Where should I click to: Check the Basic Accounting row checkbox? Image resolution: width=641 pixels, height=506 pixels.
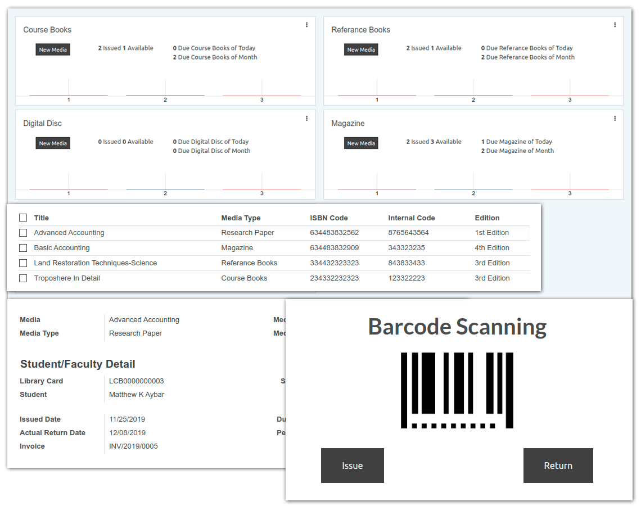tap(23, 248)
